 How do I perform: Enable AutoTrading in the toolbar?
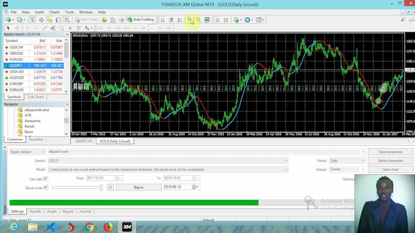pyautogui.click(x=140, y=20)
